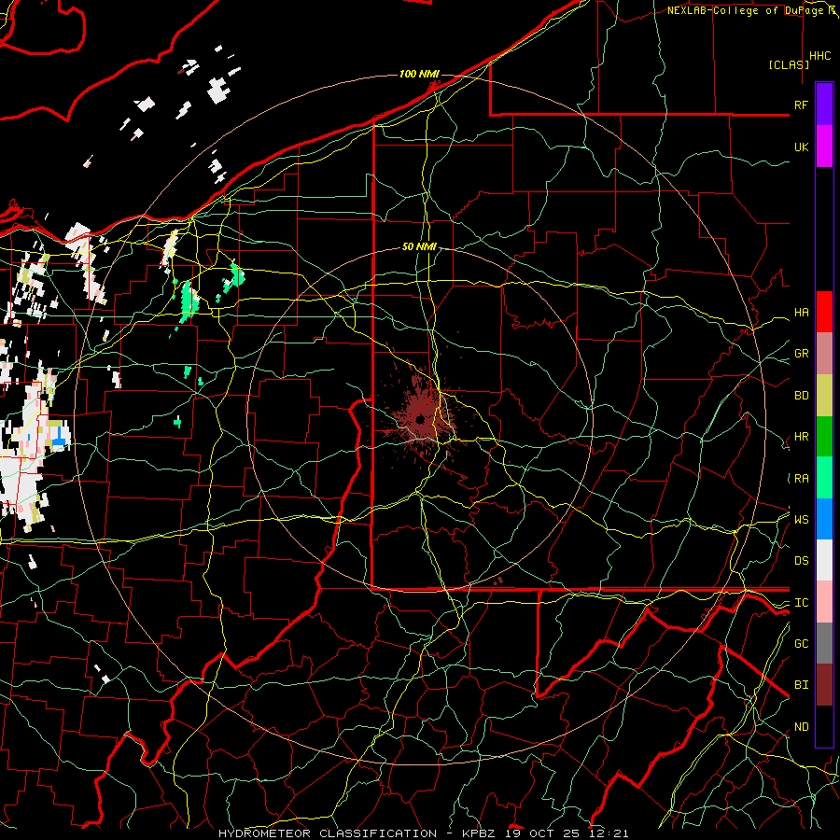Click the HR legend label
840x840 pixels.
click(801, 437)
